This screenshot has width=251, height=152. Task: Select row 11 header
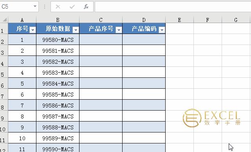[4, 138]
